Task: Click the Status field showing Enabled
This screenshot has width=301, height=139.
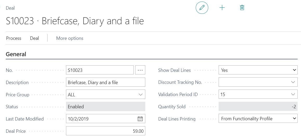Action: (x=105, y=107)
